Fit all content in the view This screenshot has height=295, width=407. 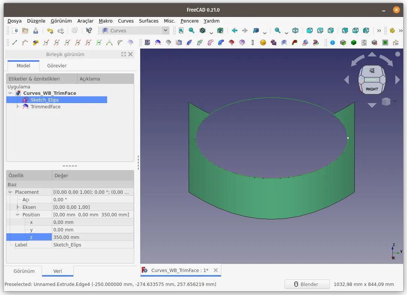click(181, 31)
